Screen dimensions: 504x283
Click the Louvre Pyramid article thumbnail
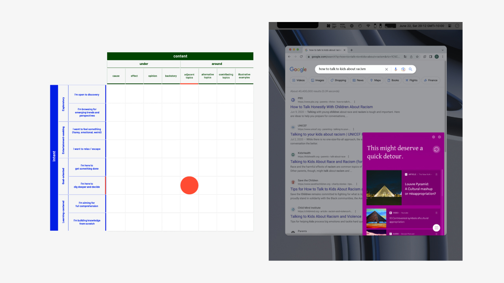pyautogui.click(x=384, y=188)
